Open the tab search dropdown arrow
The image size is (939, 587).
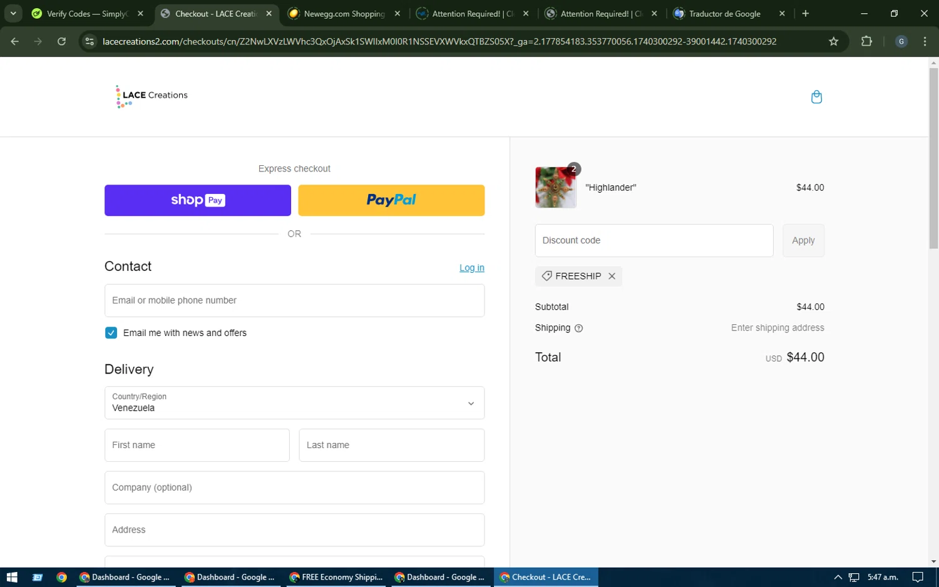click(13, 13)
